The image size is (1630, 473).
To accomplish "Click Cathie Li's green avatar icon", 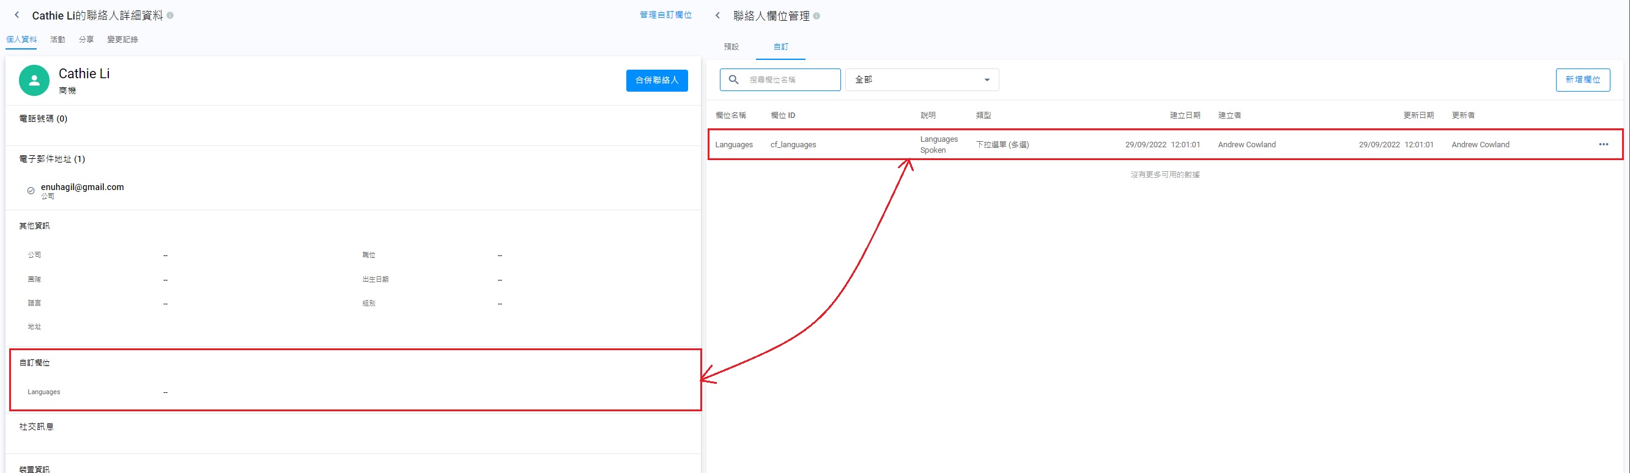I will (34, 80).
